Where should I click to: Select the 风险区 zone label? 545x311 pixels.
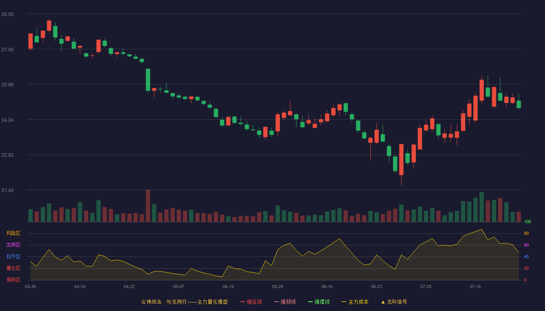point(13,233)
